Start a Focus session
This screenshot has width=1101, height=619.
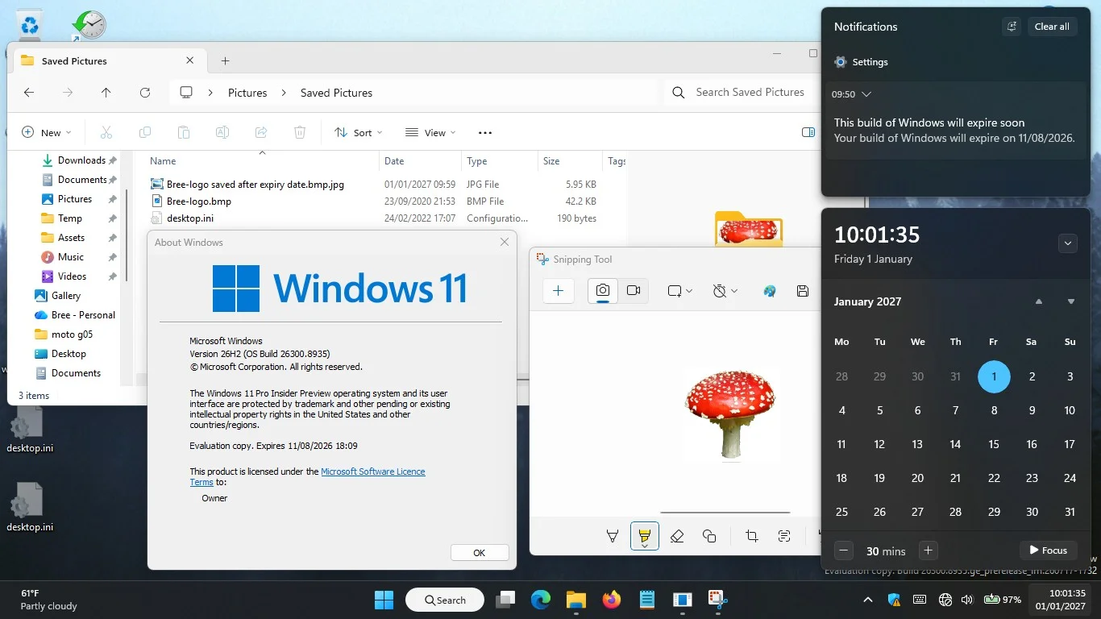pyautogui.click(x=1049, y=550)
